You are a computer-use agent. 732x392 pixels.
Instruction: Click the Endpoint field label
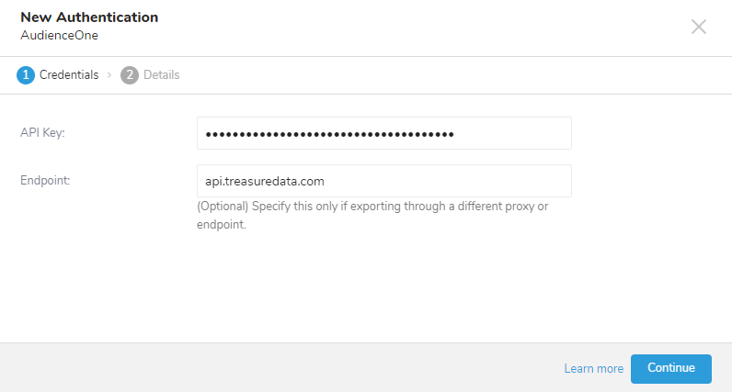[45, 181]
